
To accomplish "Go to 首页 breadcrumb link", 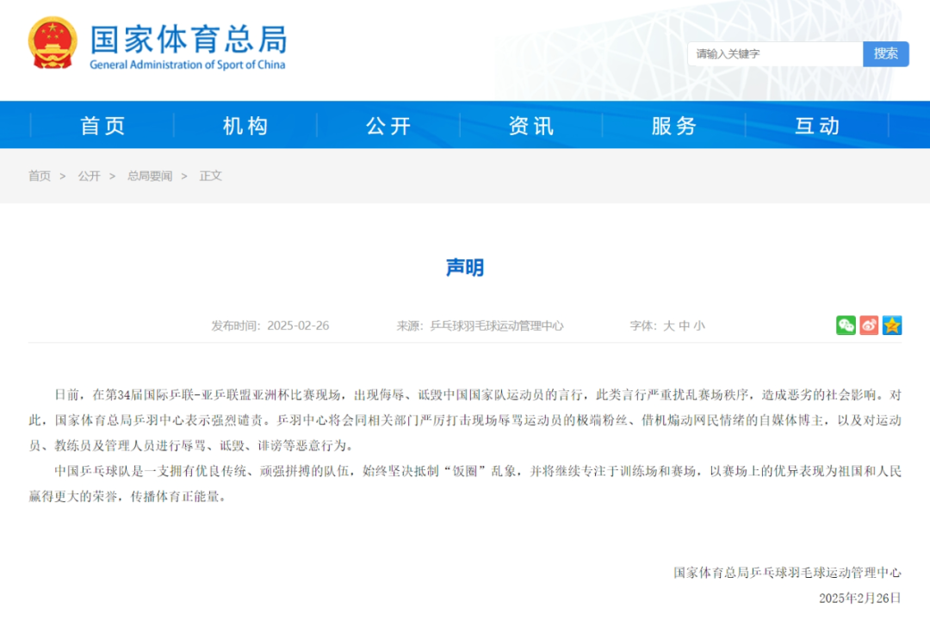I will click(40, 177).
